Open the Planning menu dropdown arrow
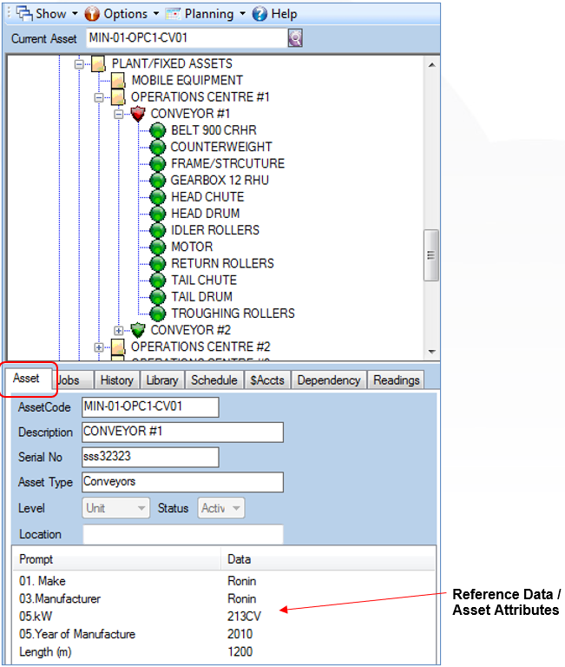The height and width of the screenshot is (667, 565). 242,14
